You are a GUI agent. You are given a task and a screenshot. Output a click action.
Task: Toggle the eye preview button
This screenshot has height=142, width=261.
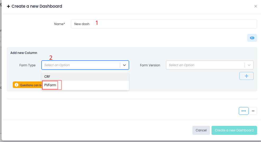pyautogui.click(x=252, y=38)
